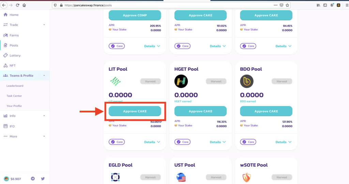Reload the page with refresh icon
The image size is (349, 184).
pos(18,5)
